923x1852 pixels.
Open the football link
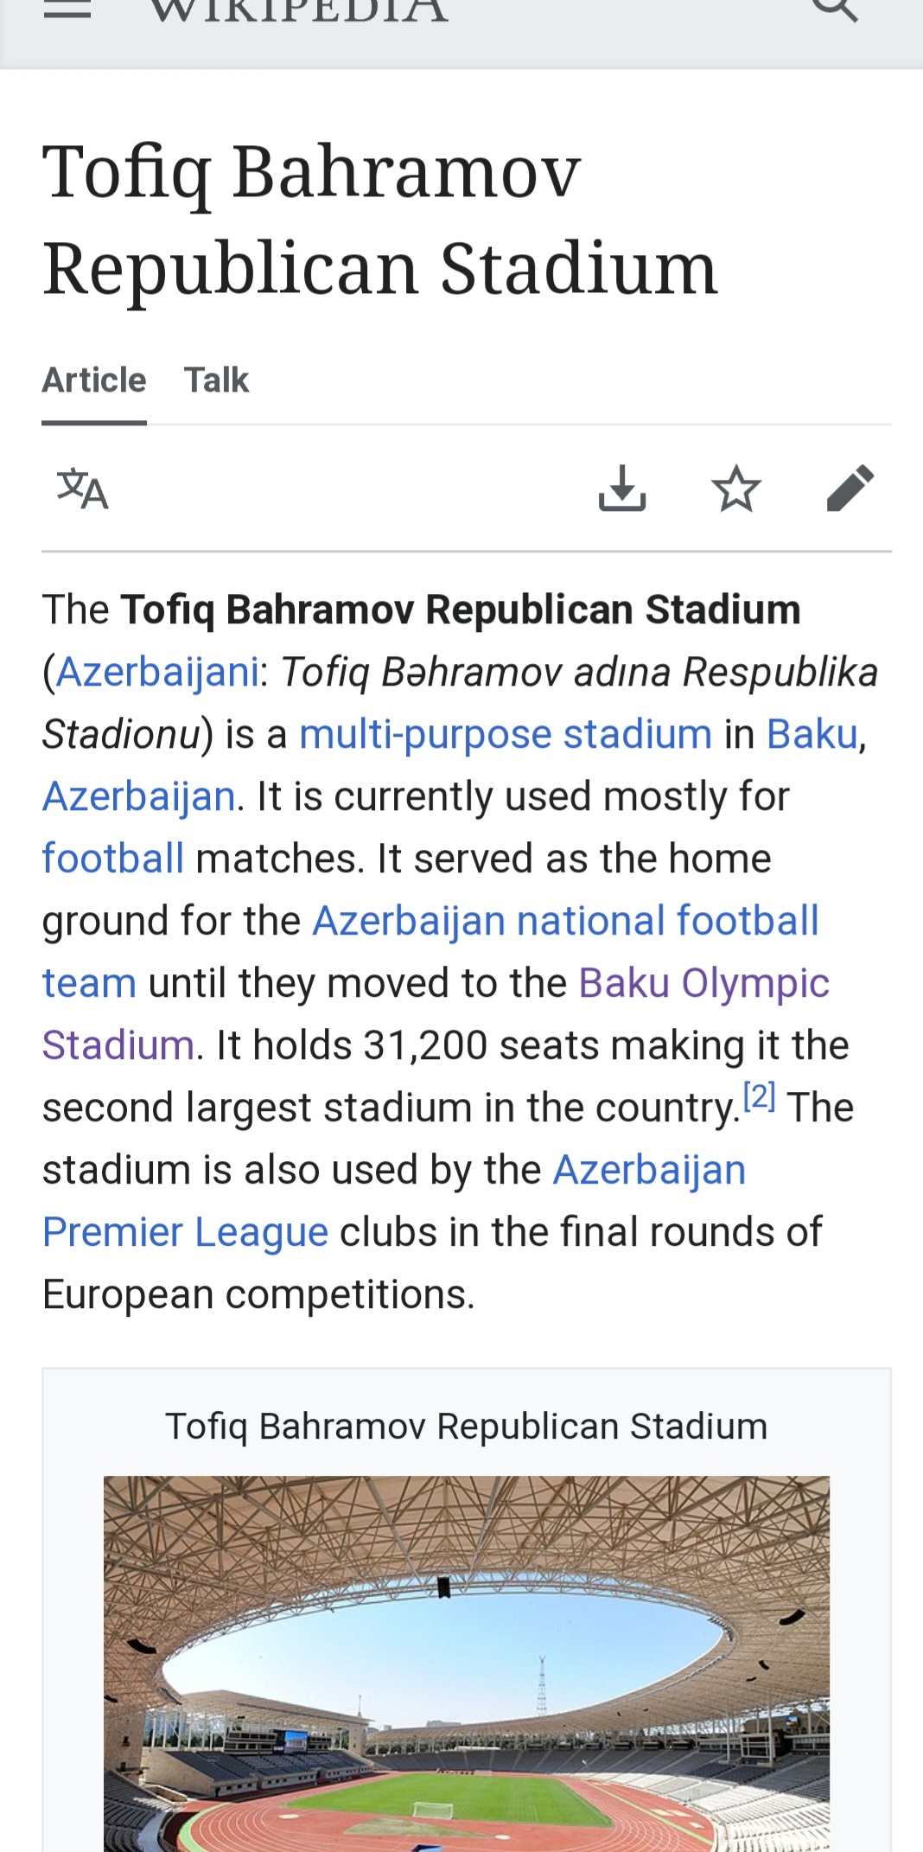click(113, 859)
